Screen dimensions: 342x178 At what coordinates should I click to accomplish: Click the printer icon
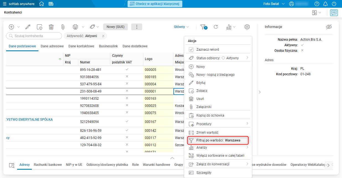75,27
